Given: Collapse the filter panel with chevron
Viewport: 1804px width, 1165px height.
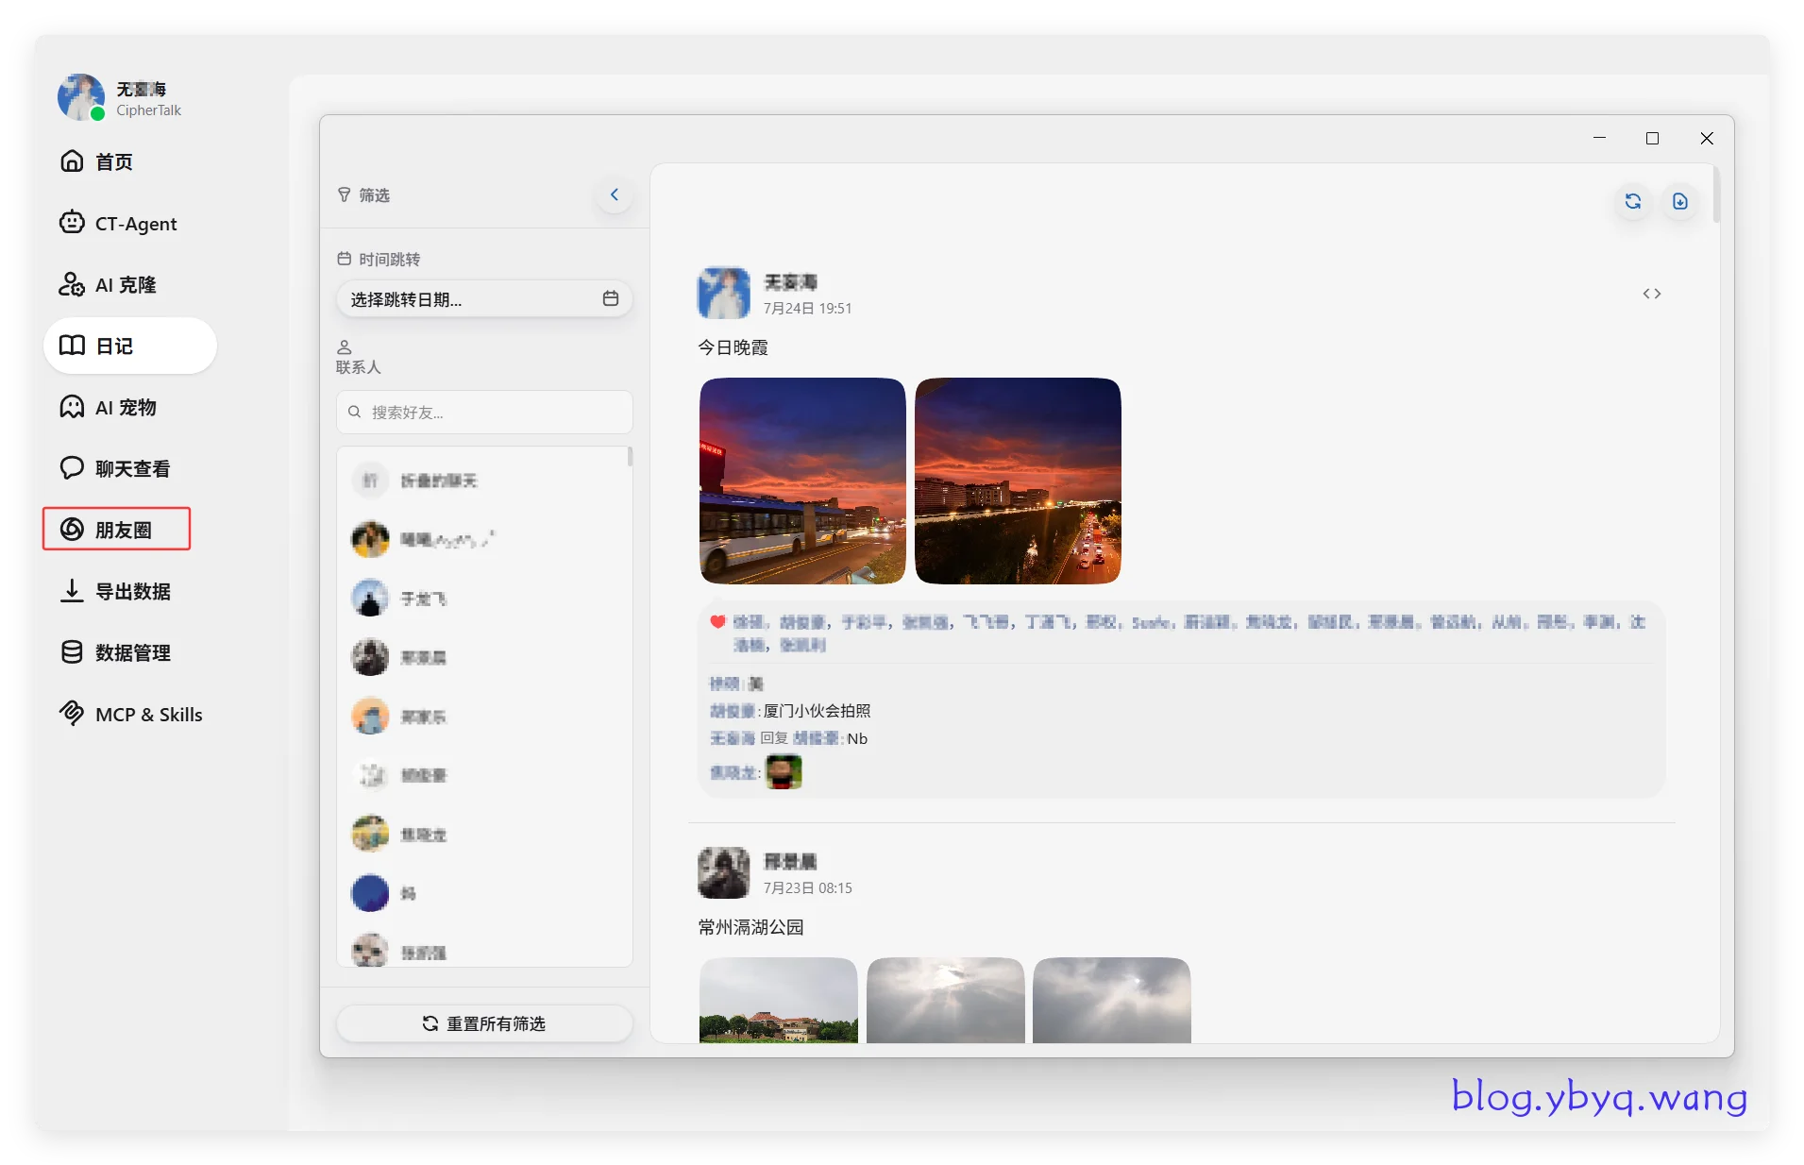Looking at the screenshot, I should point(615,194).
